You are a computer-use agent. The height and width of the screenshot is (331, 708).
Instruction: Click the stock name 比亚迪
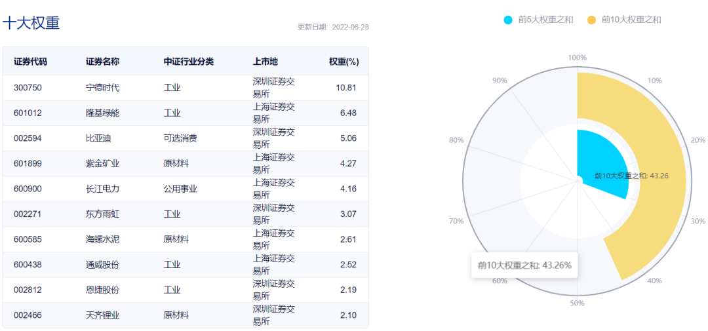point(98,138)
